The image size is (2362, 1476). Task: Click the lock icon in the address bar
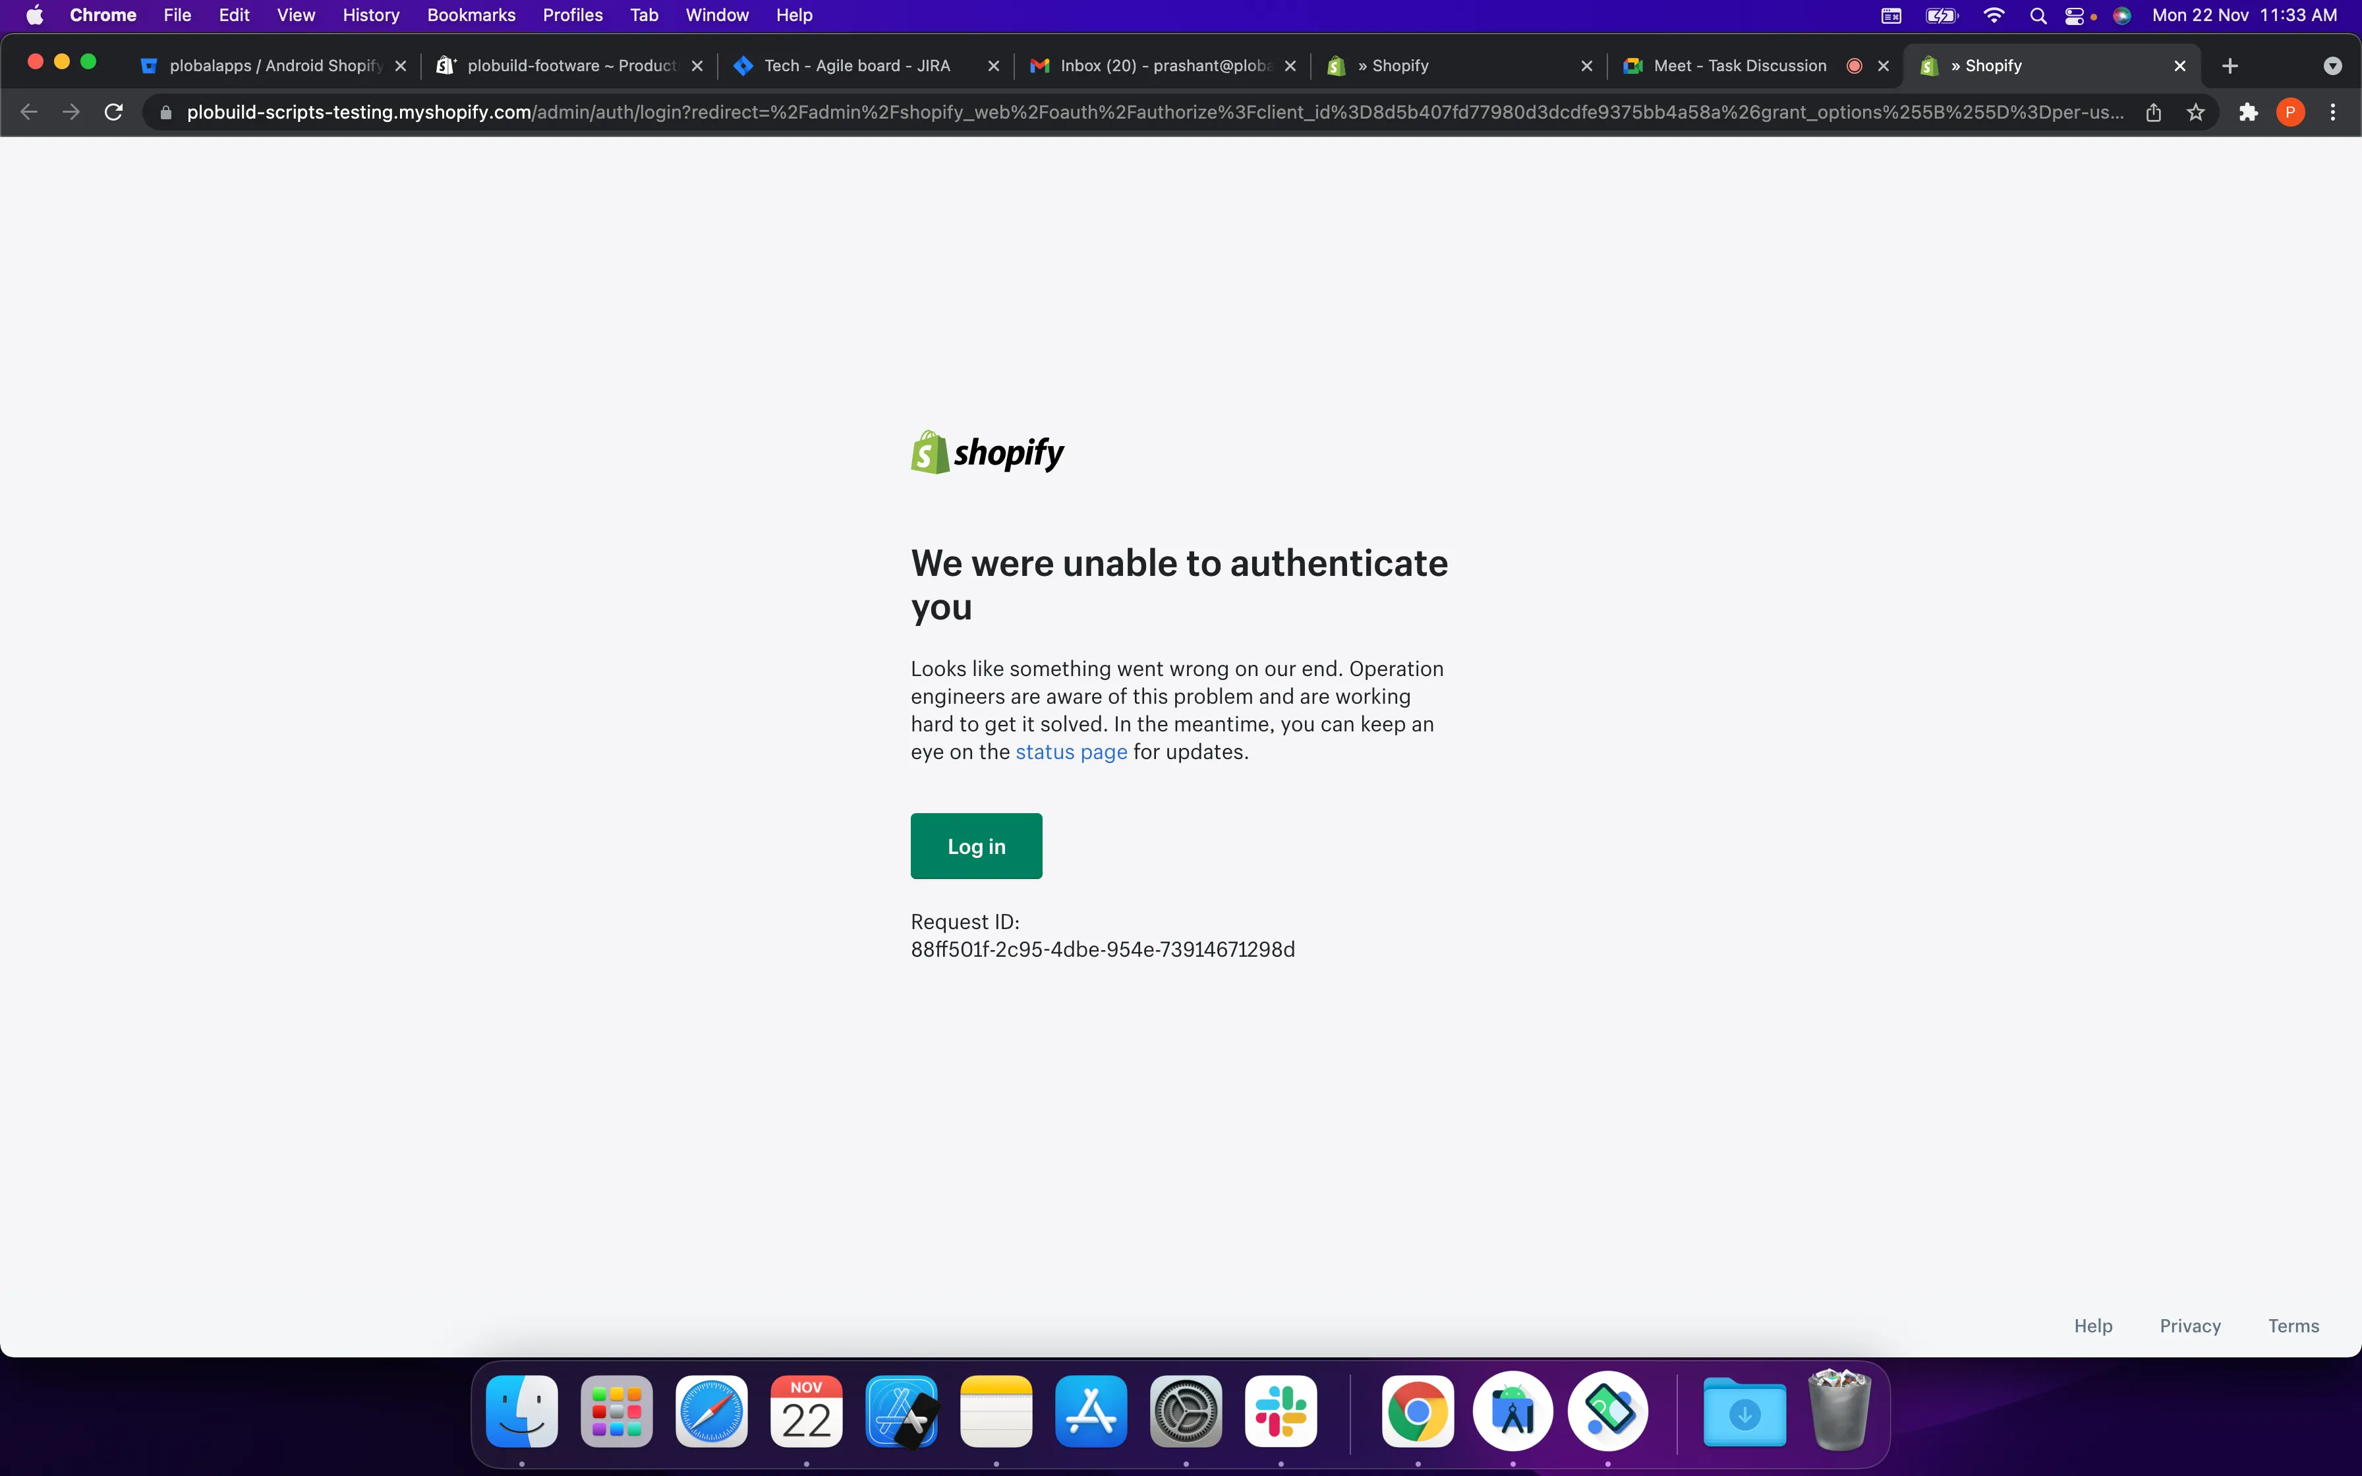pos(166,112)
